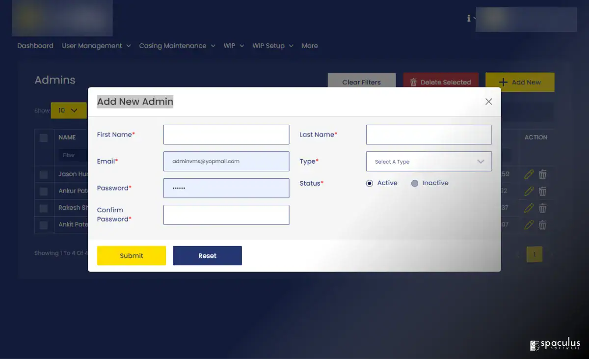Click the info icon in top bar
Image resolution: width=589 pixels, height=359 pixels.
tap(469, 18)
